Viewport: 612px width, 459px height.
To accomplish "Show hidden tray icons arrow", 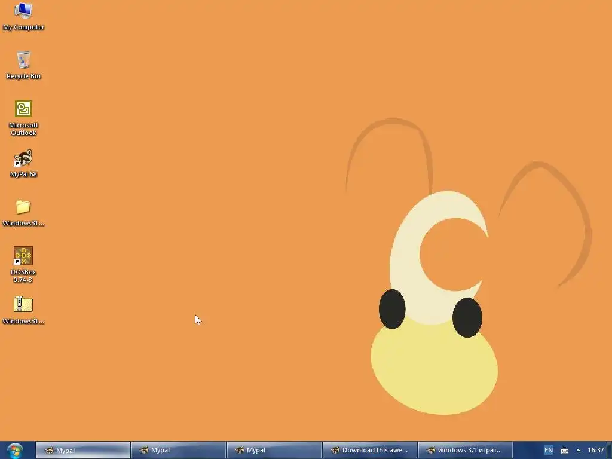I will pyautogui.click(x=578, y=450).
